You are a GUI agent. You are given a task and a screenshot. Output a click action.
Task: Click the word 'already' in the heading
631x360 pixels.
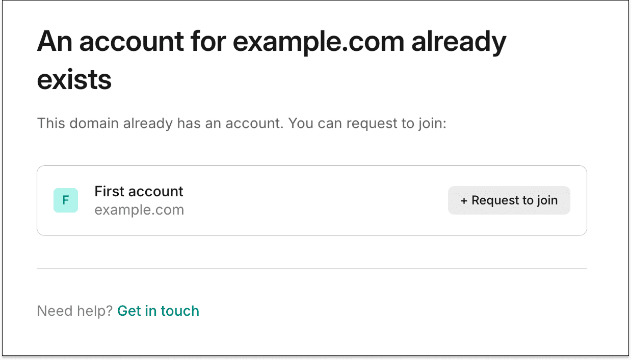pos(459,43)
